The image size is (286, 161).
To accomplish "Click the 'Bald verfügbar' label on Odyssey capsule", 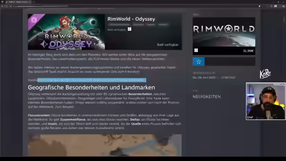I will tap(168, 45).
